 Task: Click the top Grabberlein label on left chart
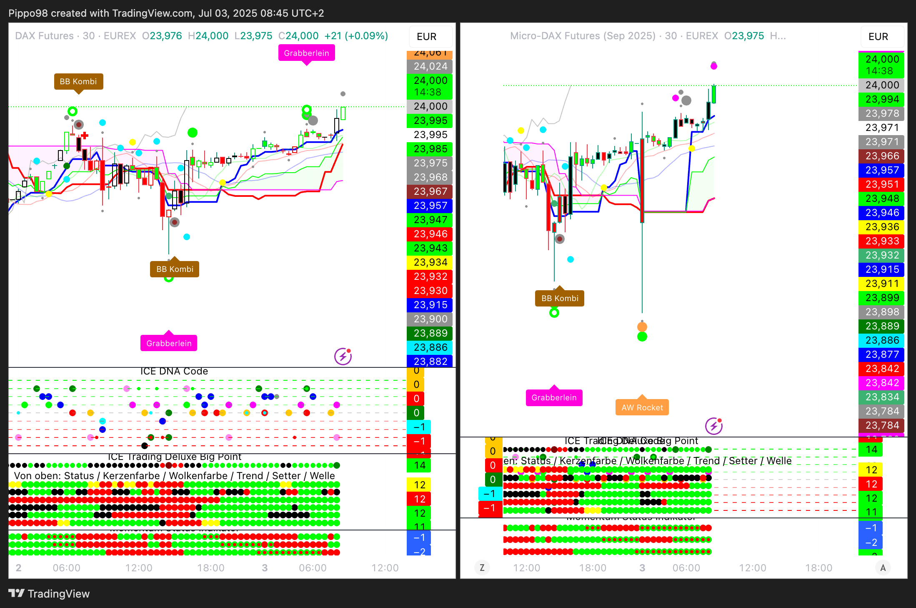[x=306, y=53]
